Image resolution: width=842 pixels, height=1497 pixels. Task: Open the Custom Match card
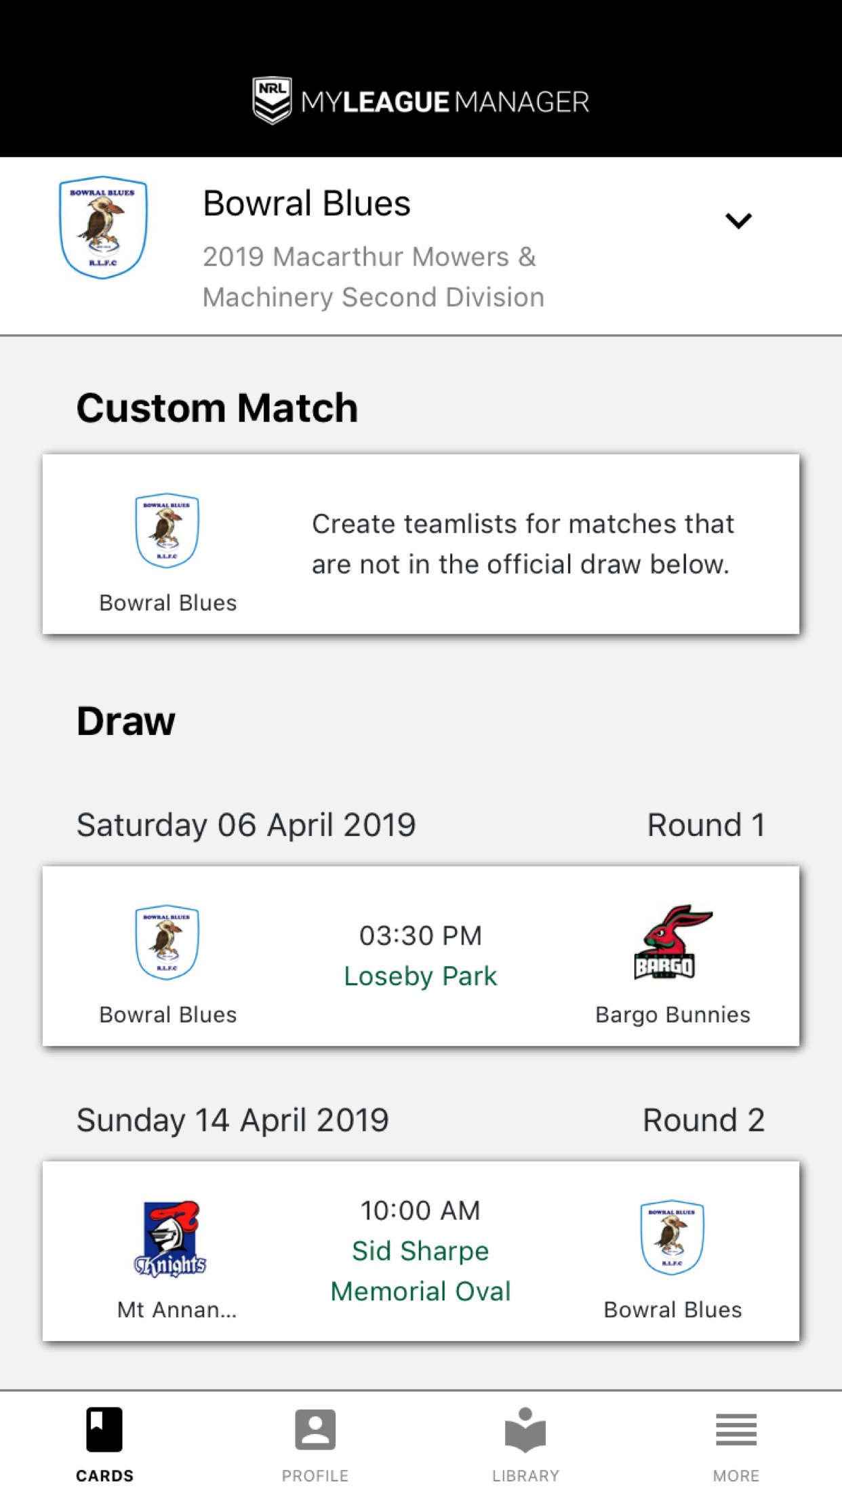(x=521, y=544)
